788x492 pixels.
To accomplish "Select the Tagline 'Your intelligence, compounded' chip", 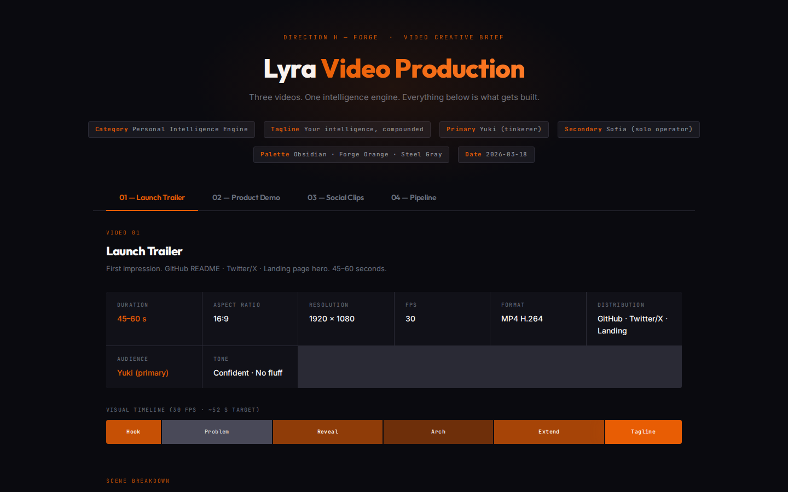I will [347, 129].
